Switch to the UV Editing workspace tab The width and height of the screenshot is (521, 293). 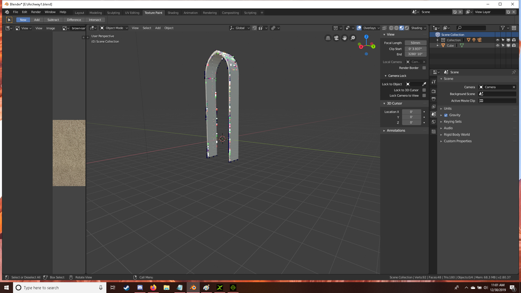click(x=132, y=13)
